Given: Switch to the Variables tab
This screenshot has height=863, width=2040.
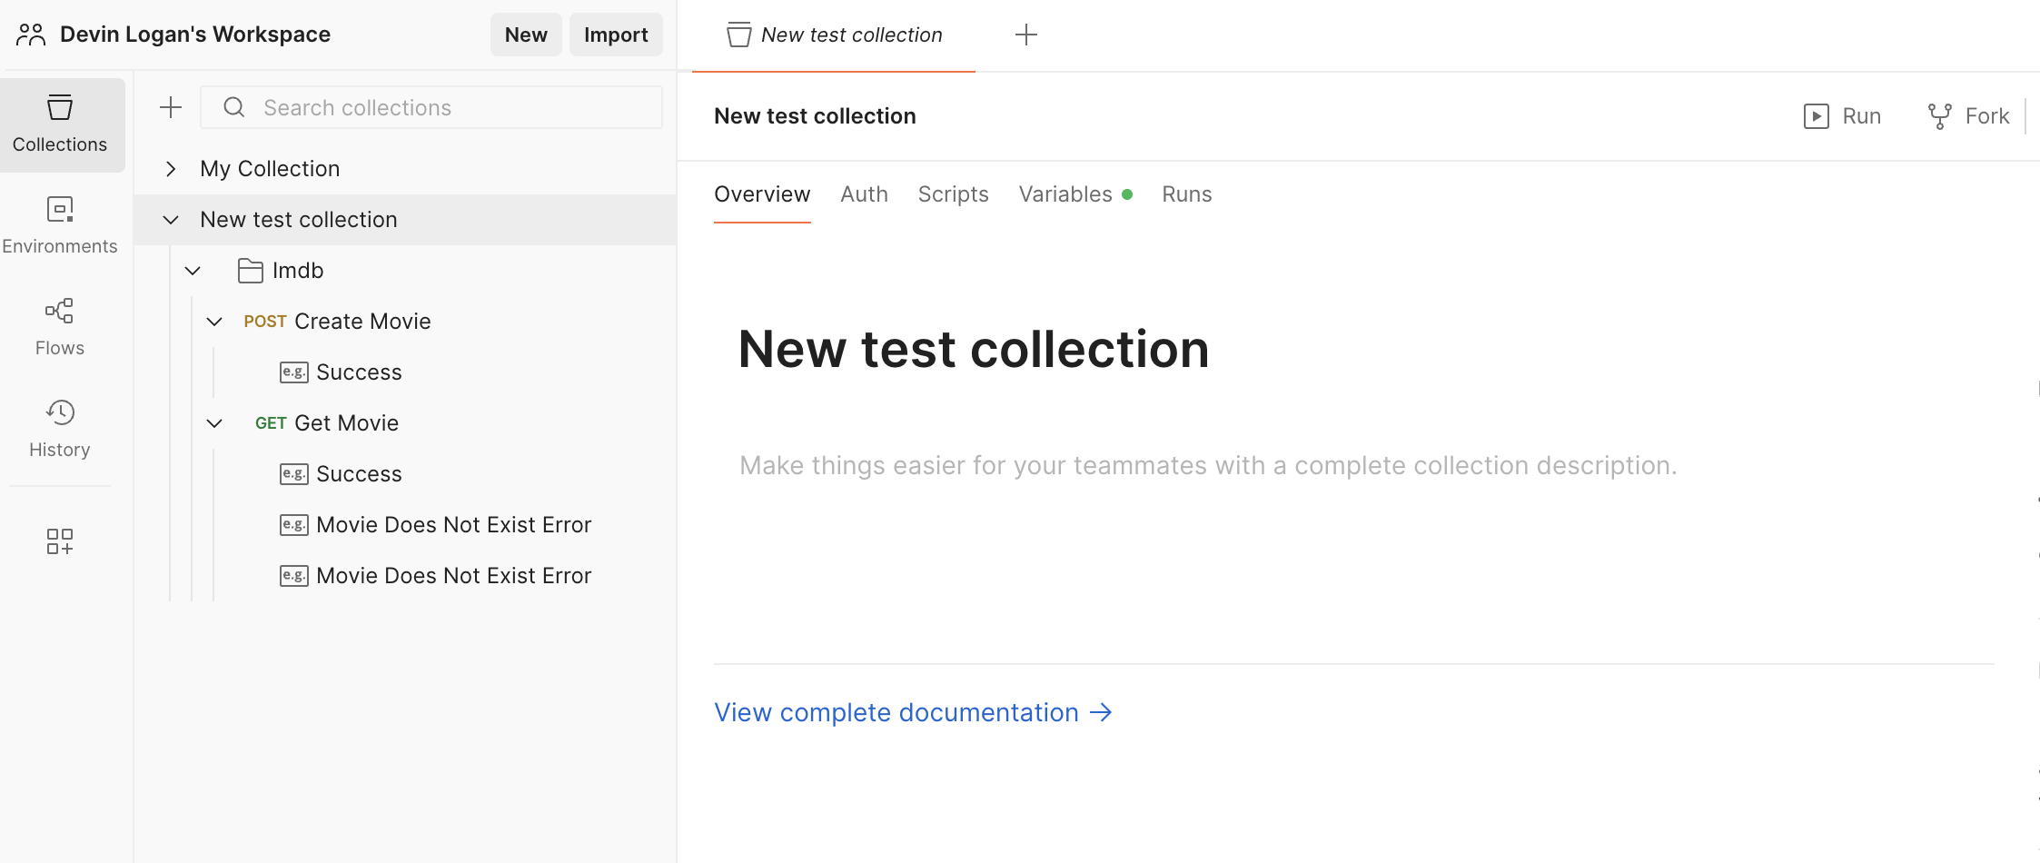Looking at the screenshot, I should coord(1065,194).
